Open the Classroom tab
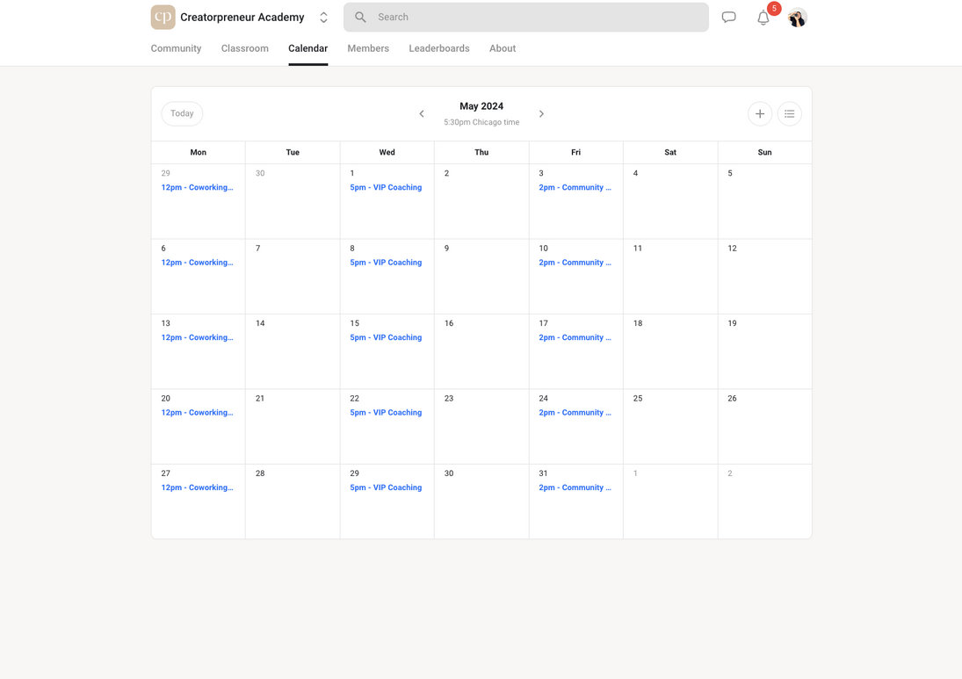962x679 pixels. (245, 48)
